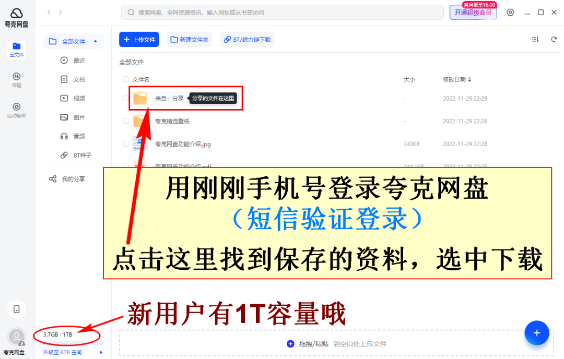The image size is (564, 359).
Task: Sort by 修改日期 arrow
Action: click(469, 79)
